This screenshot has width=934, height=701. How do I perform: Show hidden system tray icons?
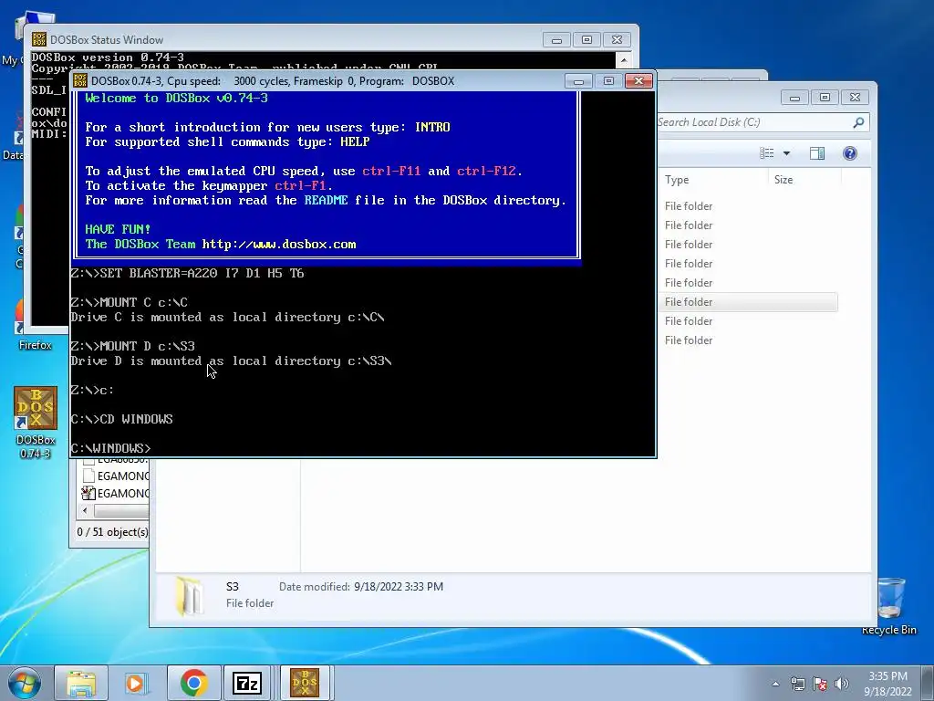tap(775, 684)
